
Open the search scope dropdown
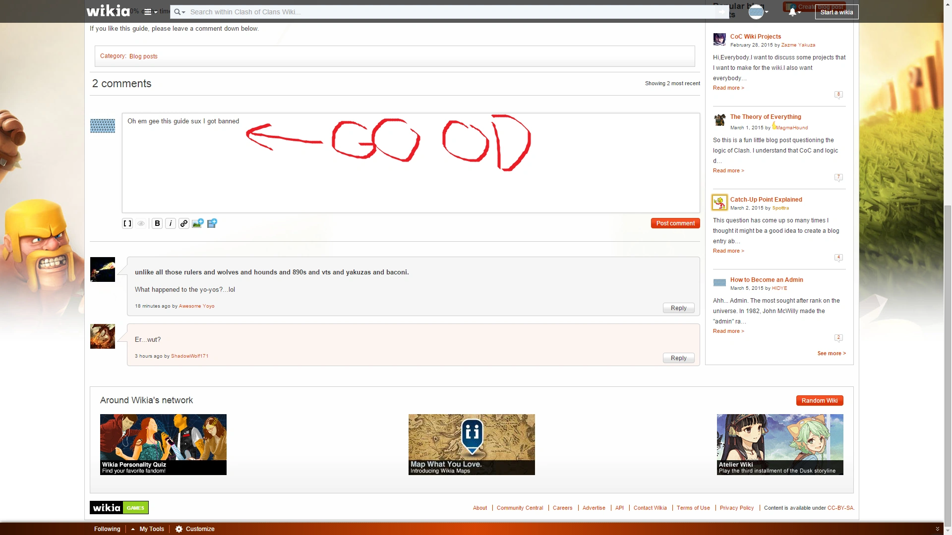[x=179, y=12]
